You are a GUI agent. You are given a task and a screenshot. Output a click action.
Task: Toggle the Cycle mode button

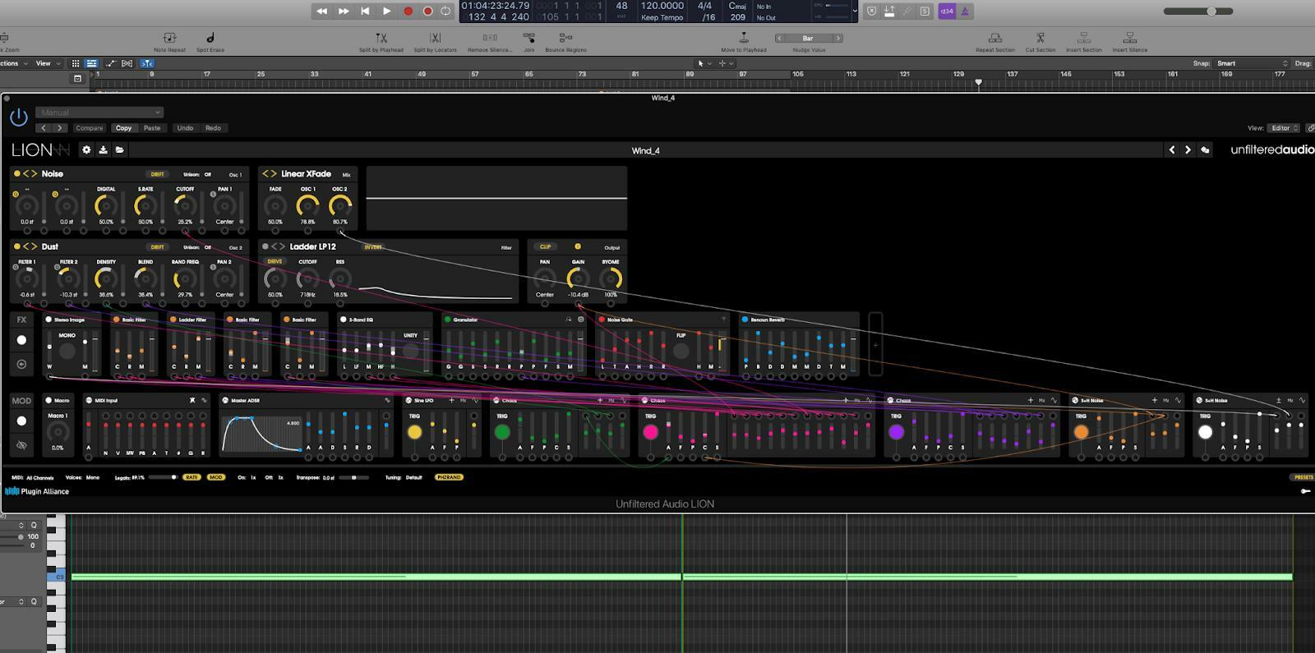445,11
